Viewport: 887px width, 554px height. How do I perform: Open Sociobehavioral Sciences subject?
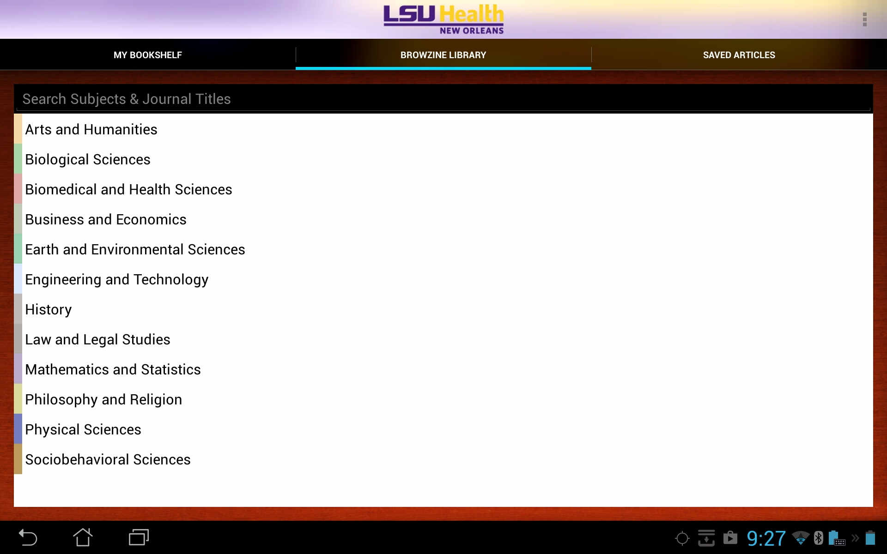point(443,459)
